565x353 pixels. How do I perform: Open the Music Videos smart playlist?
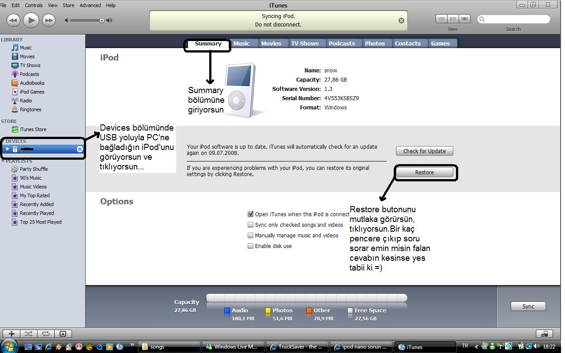click(x=33, y=187)
